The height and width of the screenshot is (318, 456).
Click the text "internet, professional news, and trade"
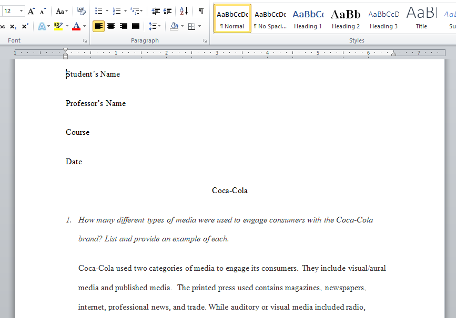[x=141, y=308]
